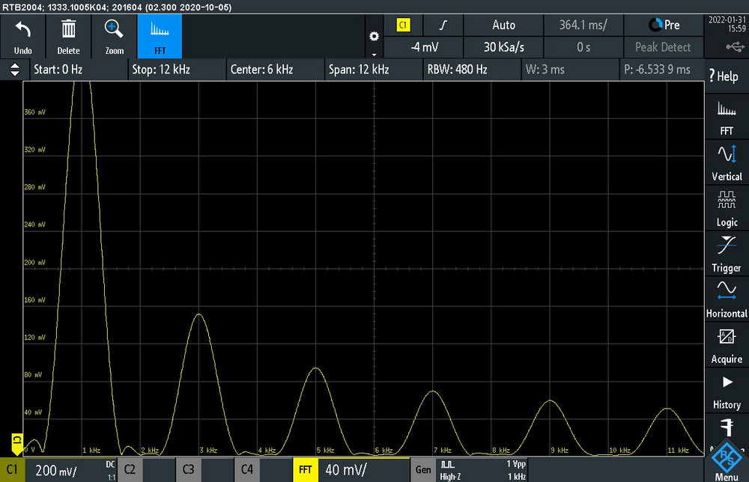Edit the Stop: 12 kHz frequency

click(x=177, y=70)
